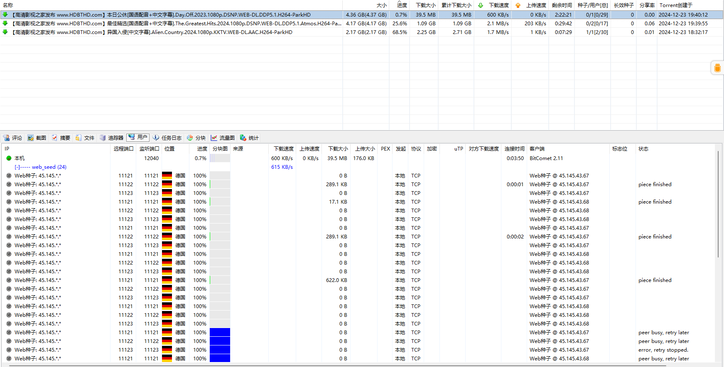Switch to the 分块 pieces tab
724x367 pixels.
point(196,138)
